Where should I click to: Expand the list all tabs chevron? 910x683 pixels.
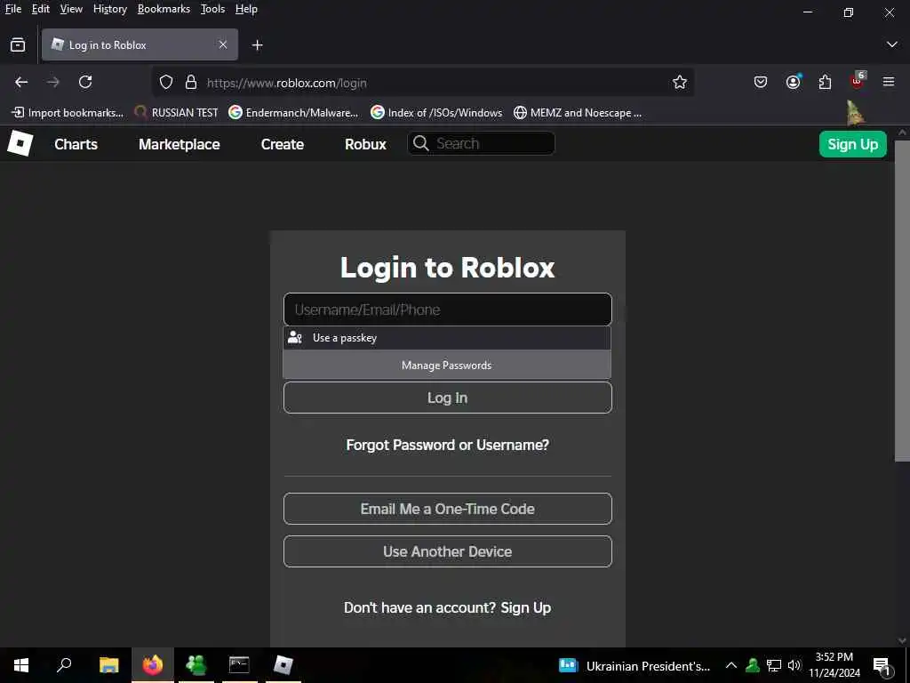pyautogui.click(x=892, y=44)
